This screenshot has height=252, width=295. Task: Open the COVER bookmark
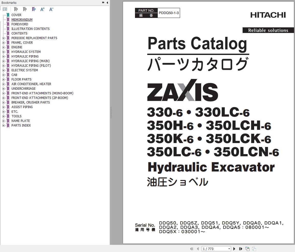[x=16, y=15]
